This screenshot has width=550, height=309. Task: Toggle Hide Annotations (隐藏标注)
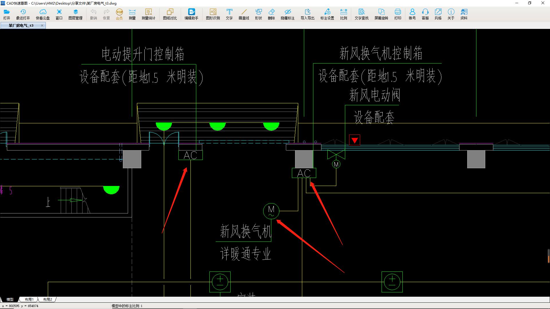click(x=288, y=14)
